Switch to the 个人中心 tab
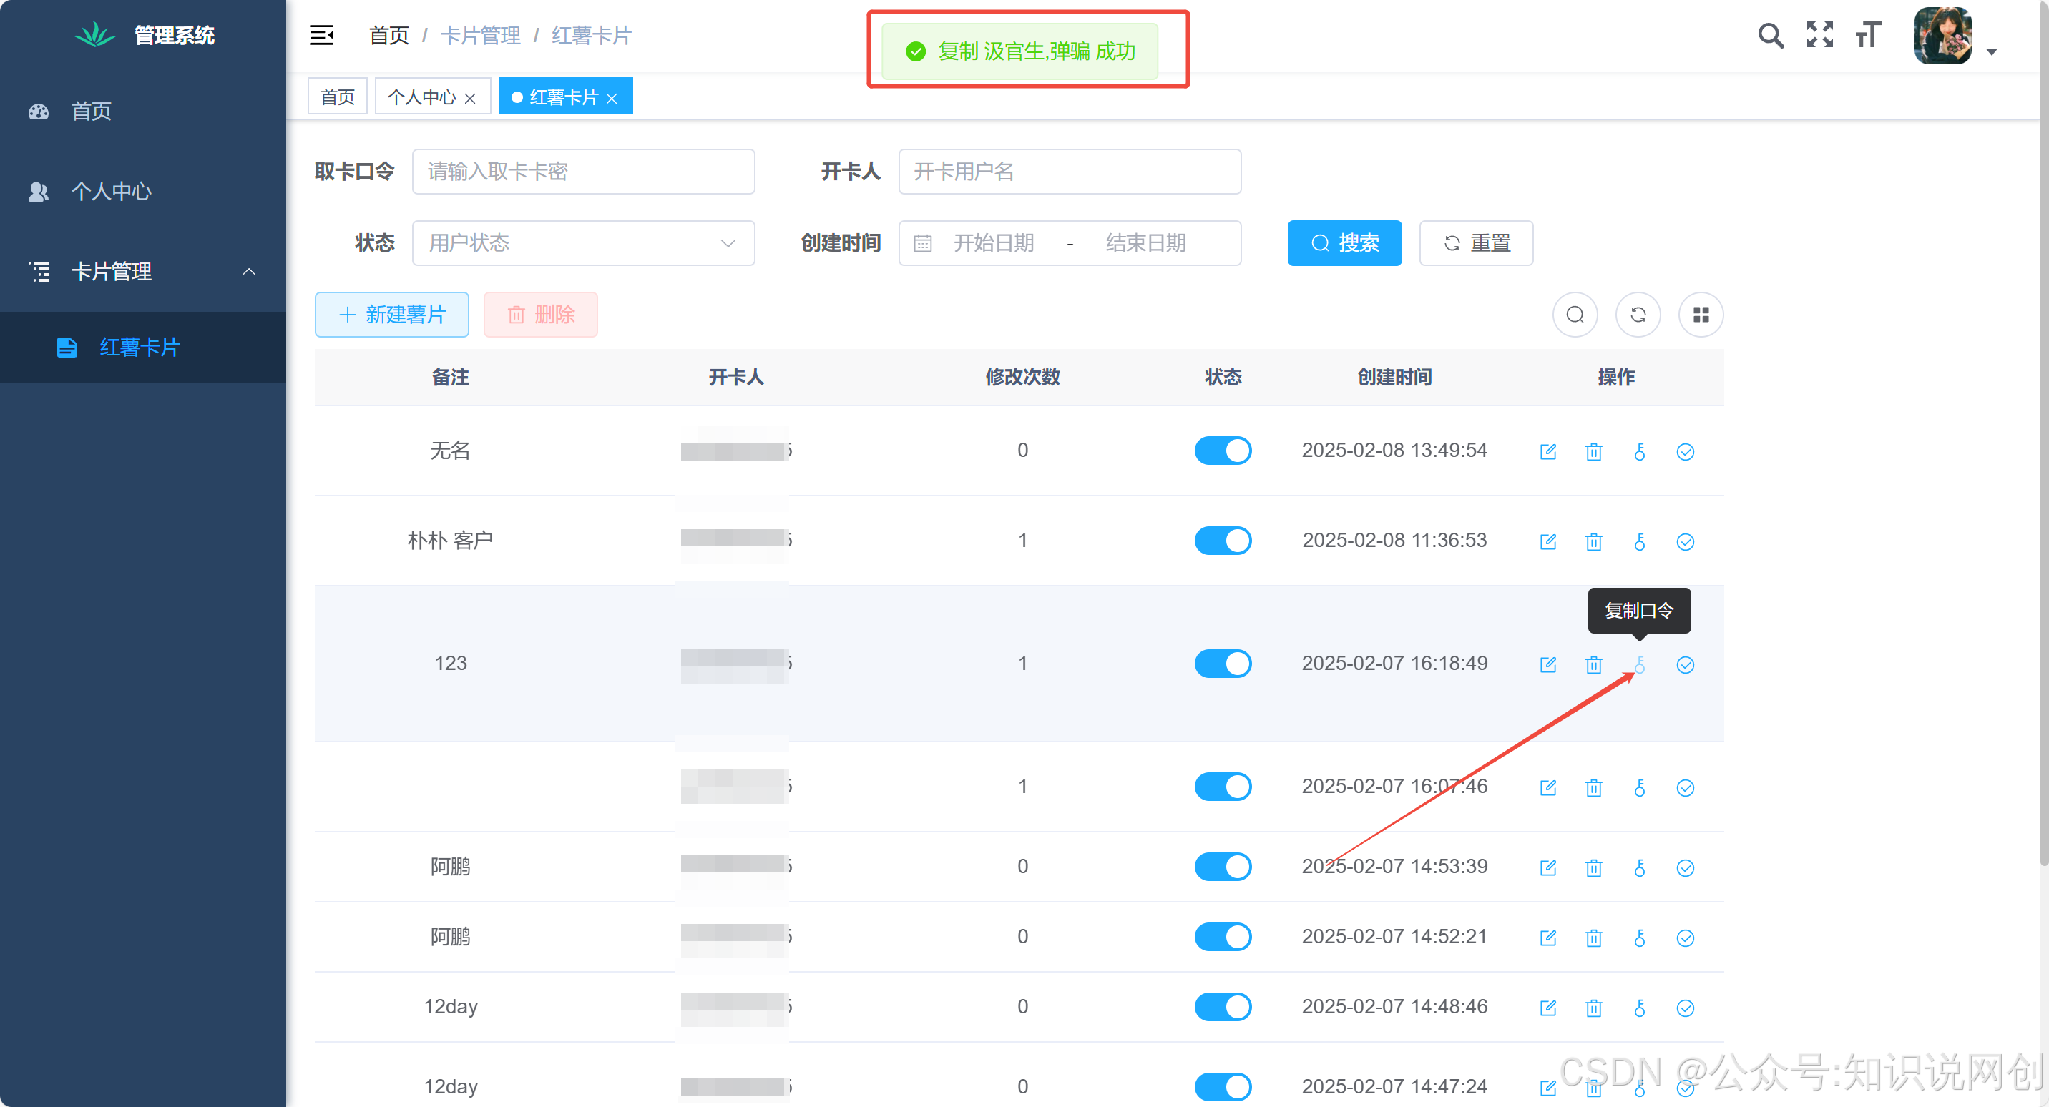The height and width of the screenshot is (1107, 2049). coord(421,97)
